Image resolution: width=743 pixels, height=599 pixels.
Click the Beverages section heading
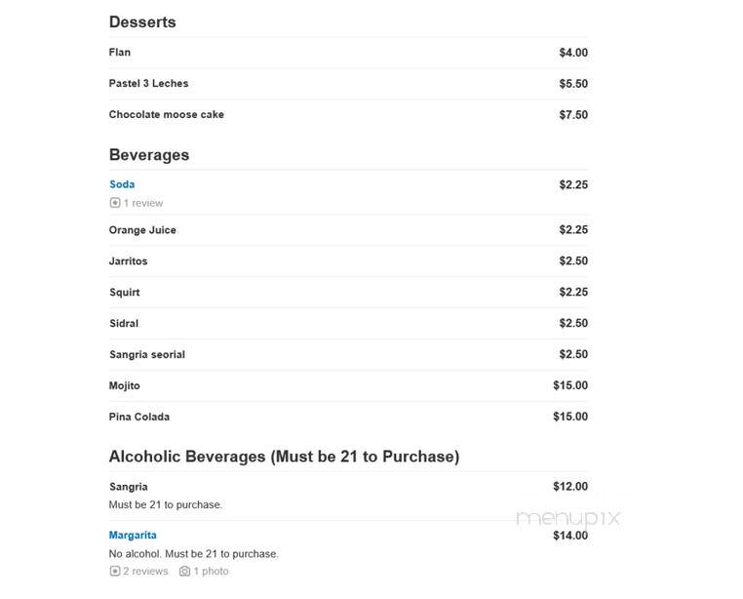pos(149,155)
